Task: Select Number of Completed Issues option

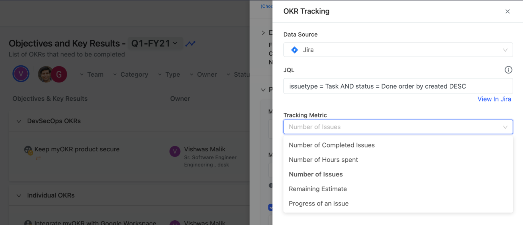Action: coord(398,145)
